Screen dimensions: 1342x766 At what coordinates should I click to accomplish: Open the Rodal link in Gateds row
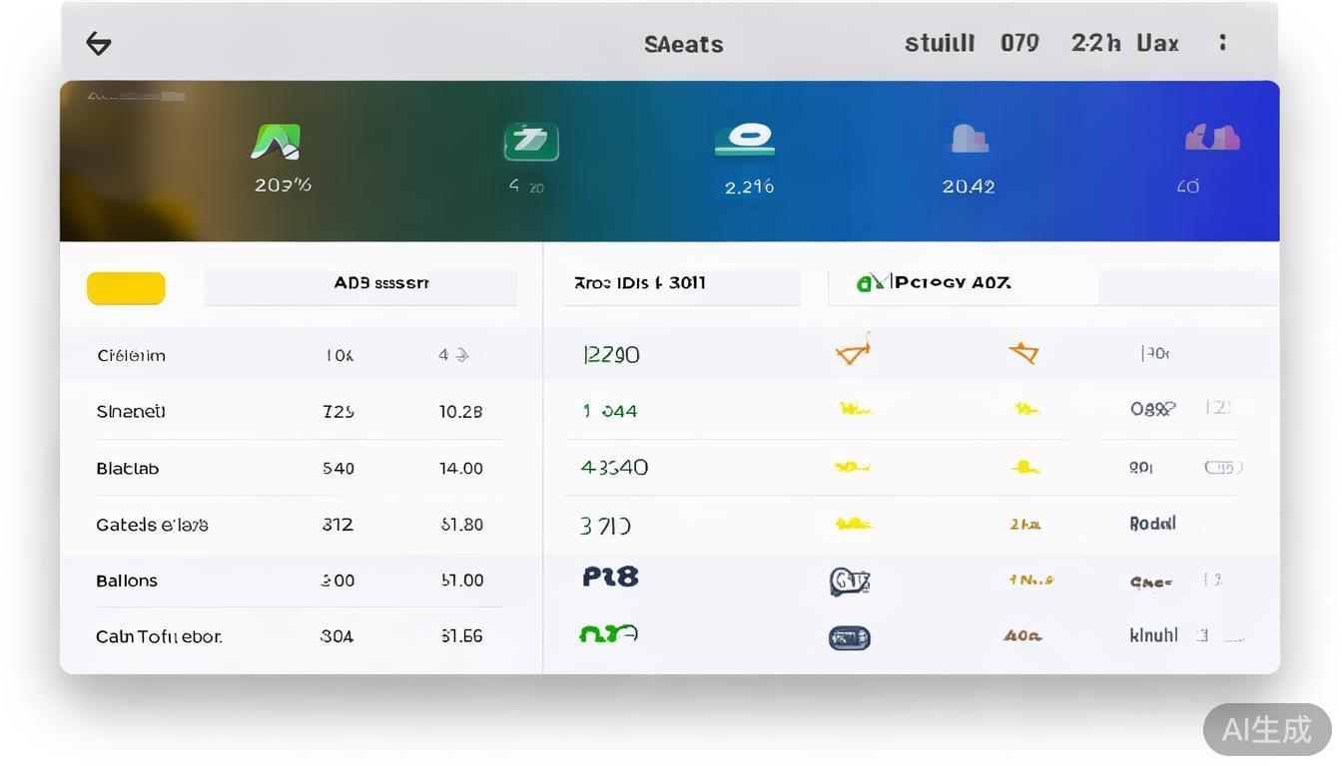point(1152,524)
